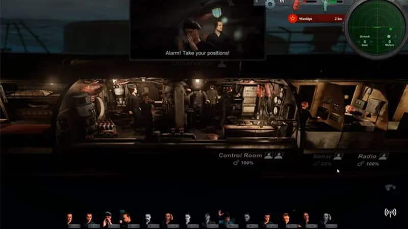Viewport: 408px width, 229px height.
Task: Pause the game with the pause button
Action: tap(282, 2)
